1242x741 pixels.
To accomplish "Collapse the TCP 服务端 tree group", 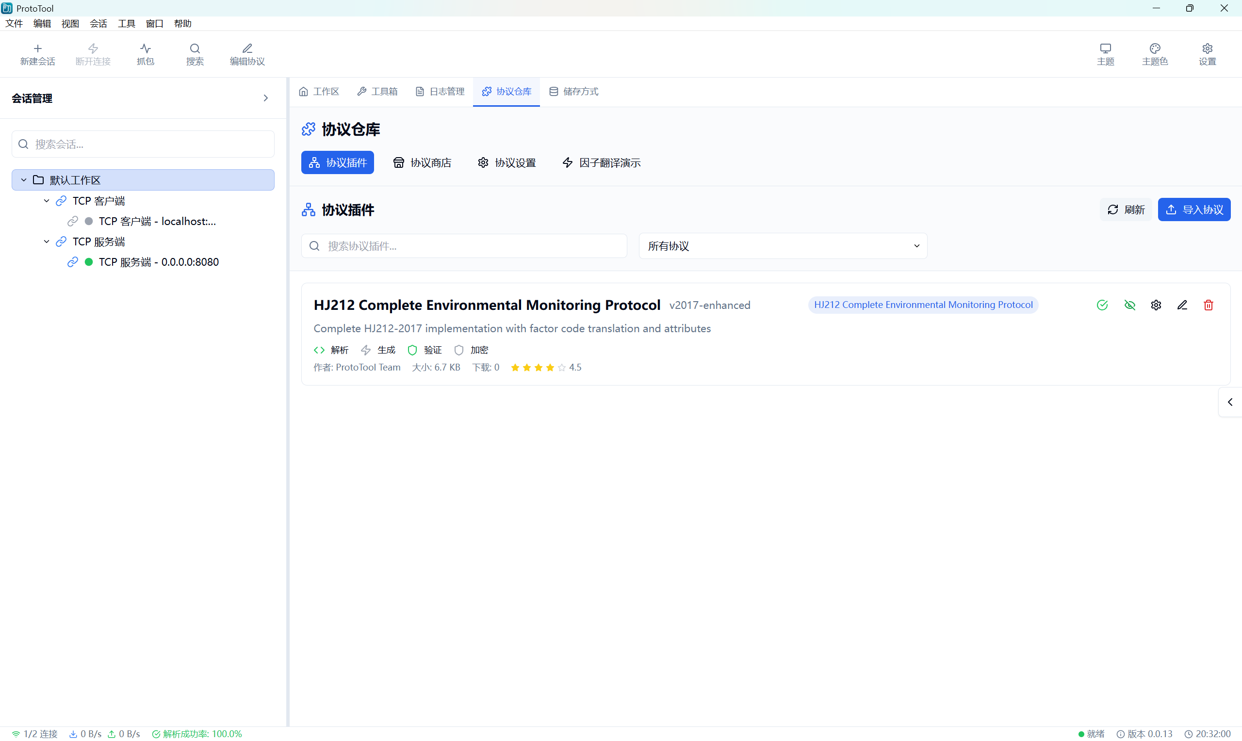I will click(47, 242).
